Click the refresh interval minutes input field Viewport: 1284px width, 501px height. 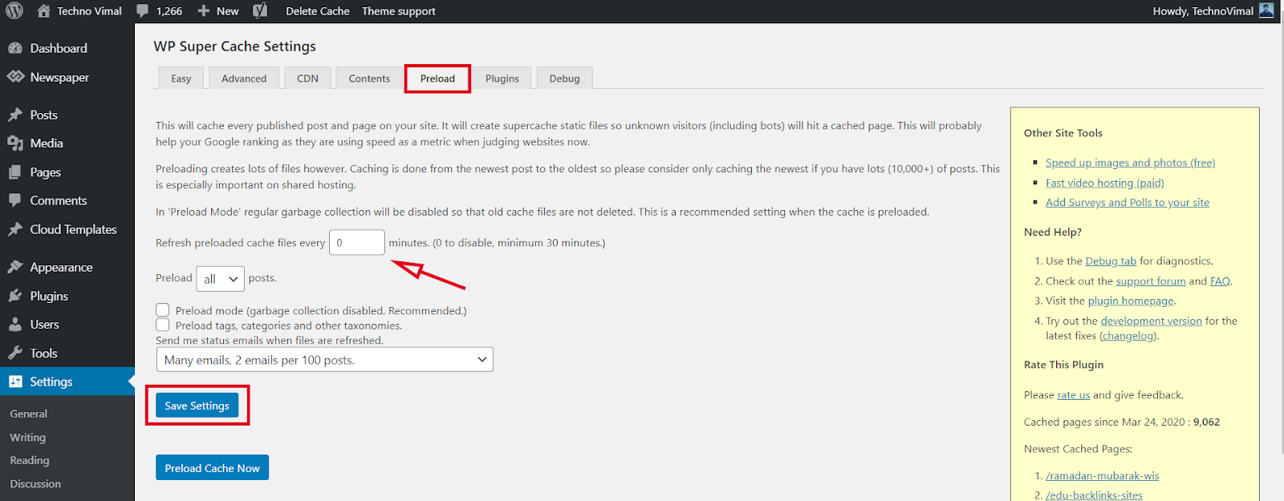click(357, 242)
